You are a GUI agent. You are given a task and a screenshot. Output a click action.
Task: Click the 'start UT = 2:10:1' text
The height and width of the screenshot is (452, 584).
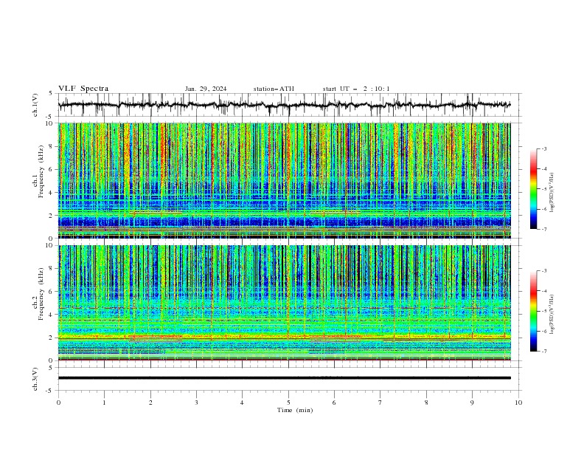click(356, 89)
